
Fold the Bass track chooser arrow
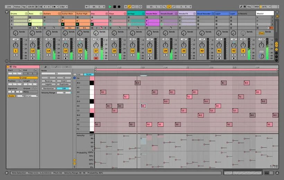click(41, 13)
